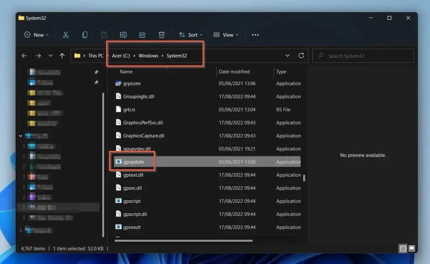Refresh the System32 folder view

pos(301,55)
